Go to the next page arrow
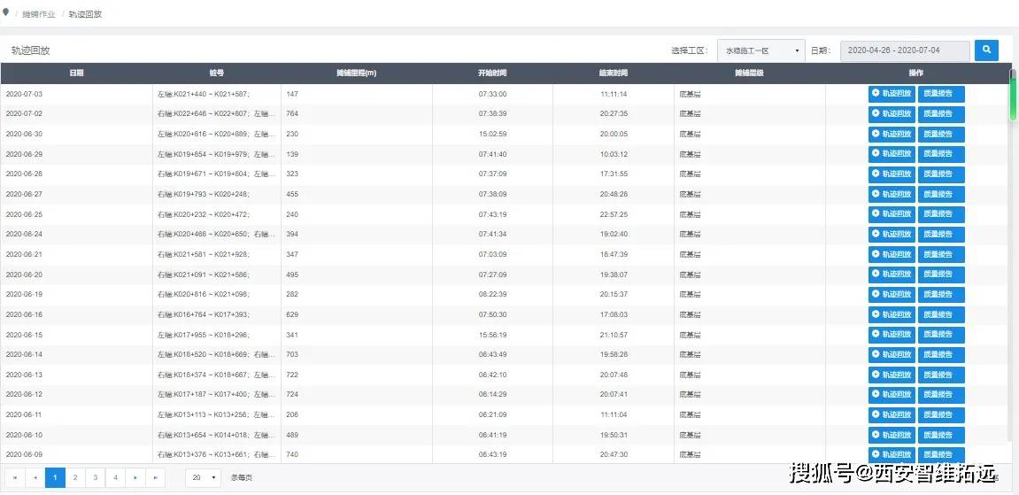 tap(135, 477)
